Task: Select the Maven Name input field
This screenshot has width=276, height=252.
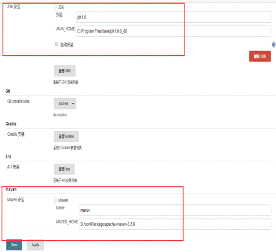Action: pos(175,210)
